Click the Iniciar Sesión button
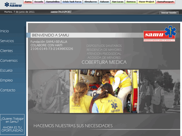This screenshot has width=182, height=136. point(169,13)
